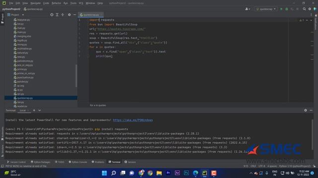This screenshot has height=178, width=318.
Task: Add a new terminal session tab
Action: [x=34, y=110]
